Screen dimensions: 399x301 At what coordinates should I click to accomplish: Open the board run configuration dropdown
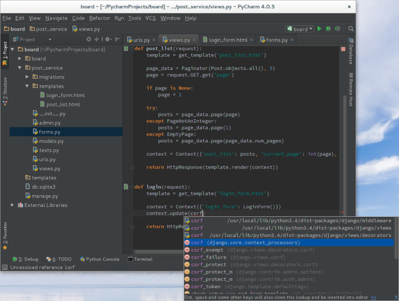click(299, 29)
